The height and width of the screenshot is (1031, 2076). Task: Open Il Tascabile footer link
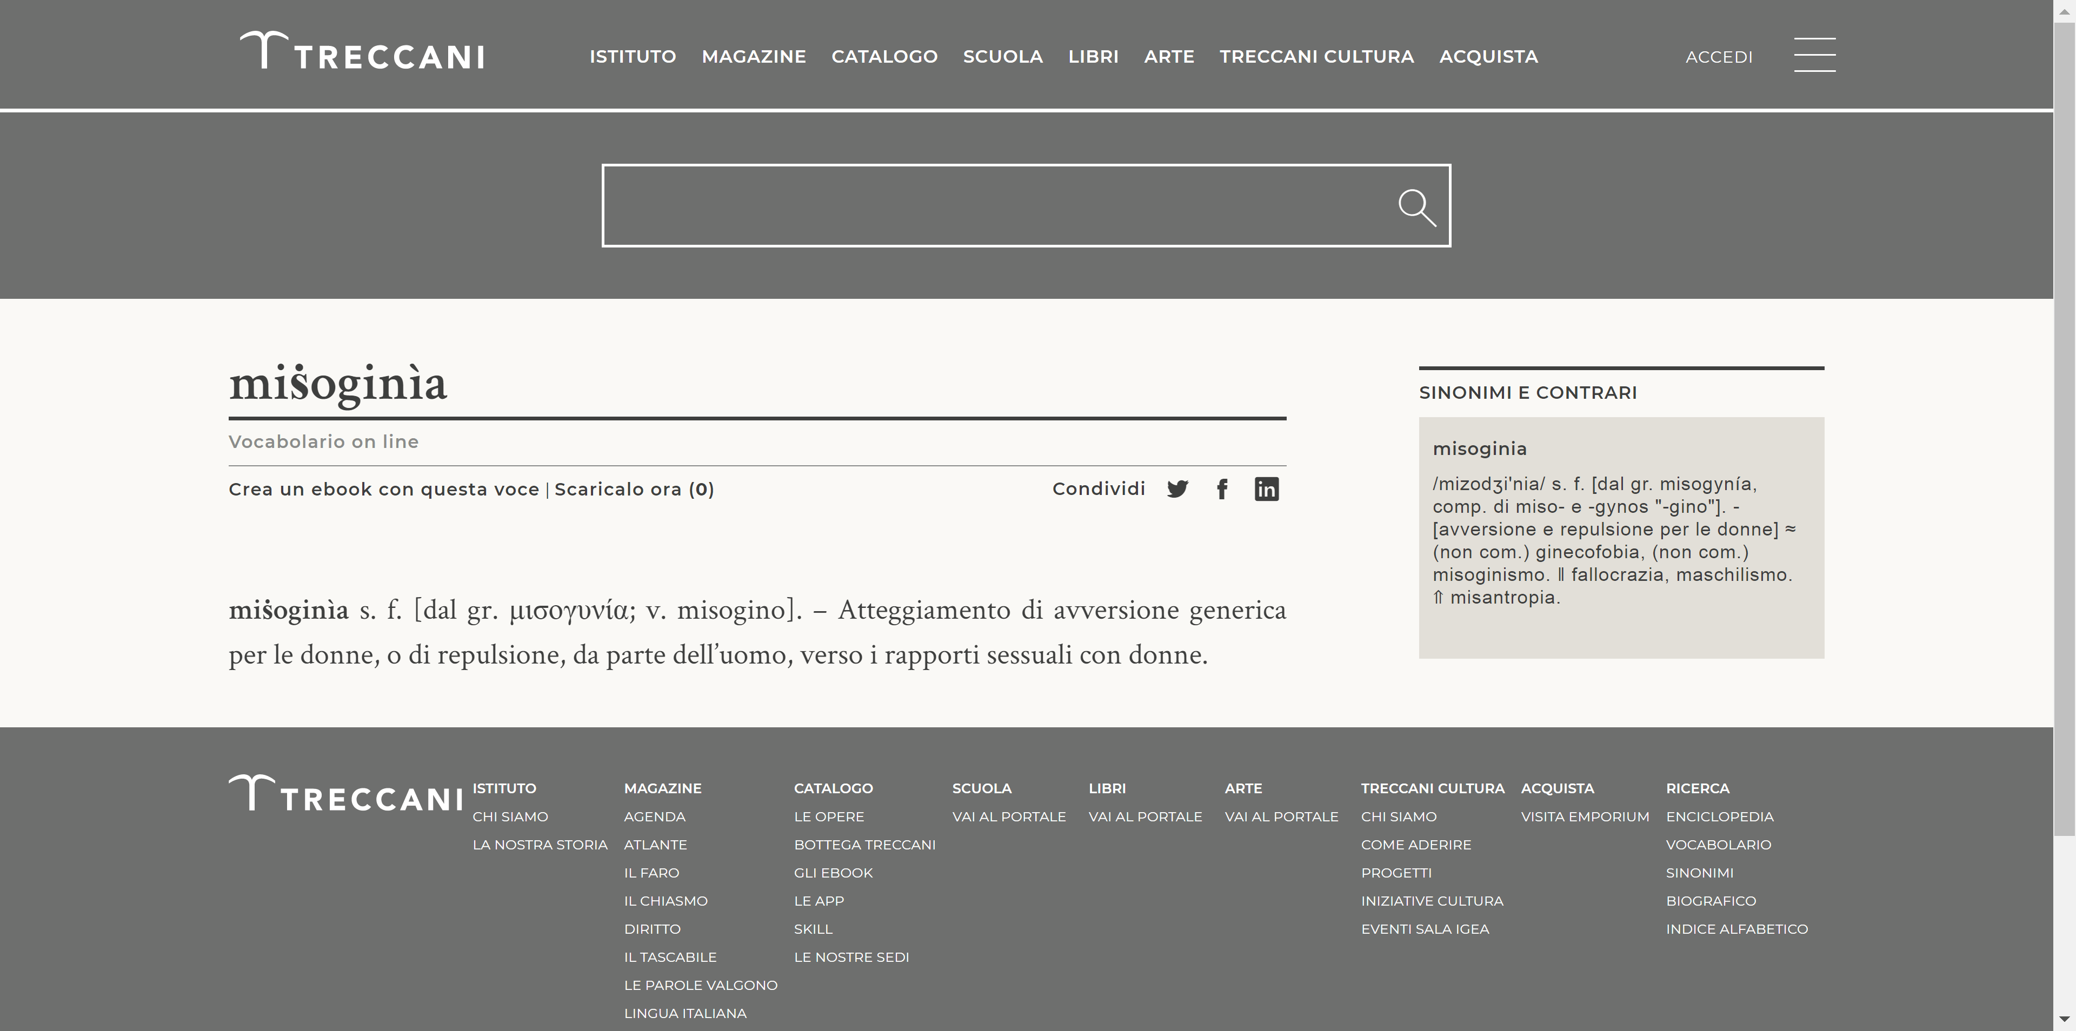670,958
